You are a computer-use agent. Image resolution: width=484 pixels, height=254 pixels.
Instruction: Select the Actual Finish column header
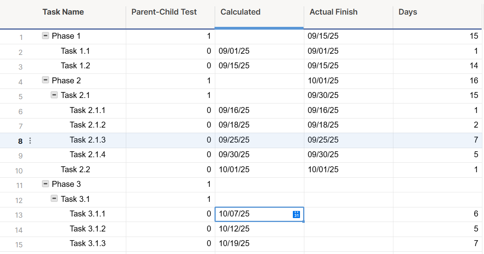click(333, 12)
